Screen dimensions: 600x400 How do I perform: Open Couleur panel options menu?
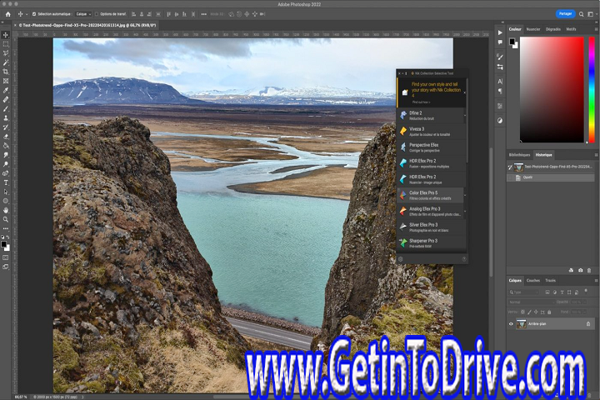[596, 29]
